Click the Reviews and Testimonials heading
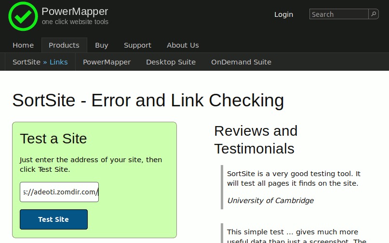Viewport: 389px width, 243px height. pyautogui.click(x=255, y=140)
